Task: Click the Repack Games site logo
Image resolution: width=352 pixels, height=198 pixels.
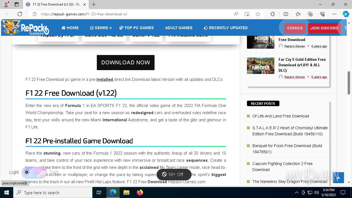Action: tap(25, 28)
